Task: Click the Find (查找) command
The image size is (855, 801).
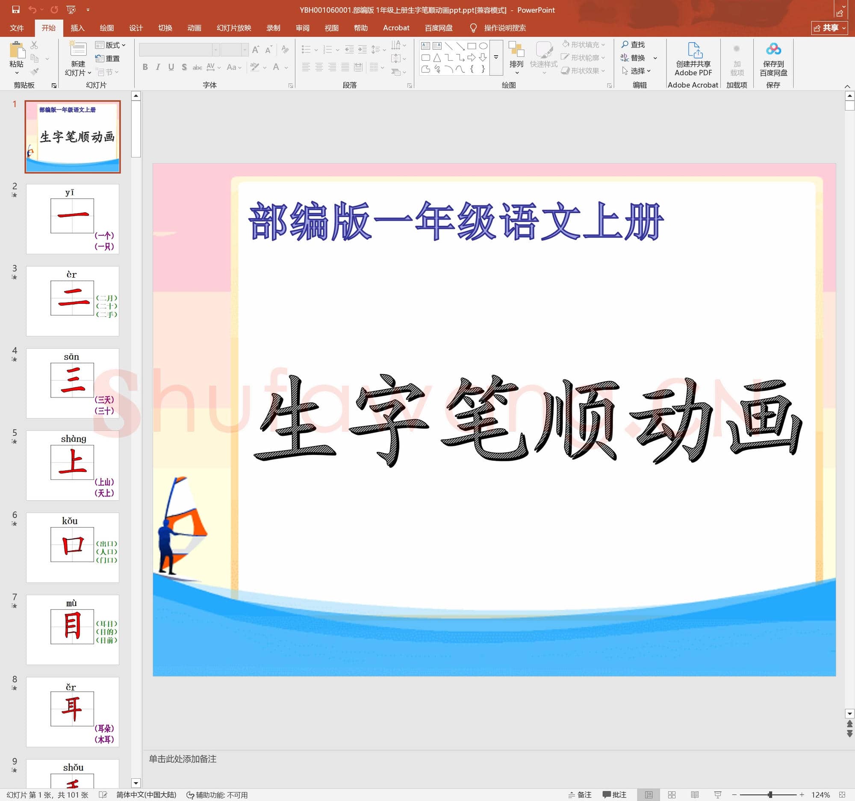Action: pyautogui.click(x=636, y=44)
